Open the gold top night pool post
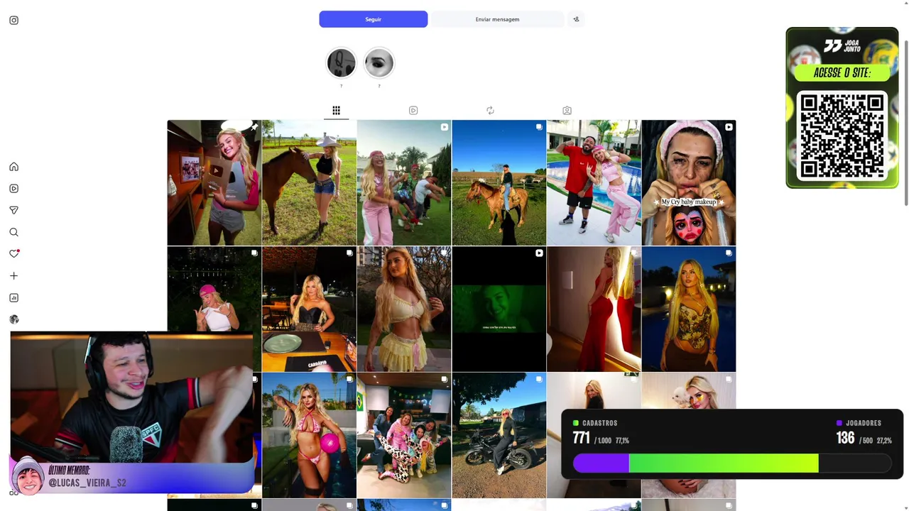909x511 pixels. point(689,309)
